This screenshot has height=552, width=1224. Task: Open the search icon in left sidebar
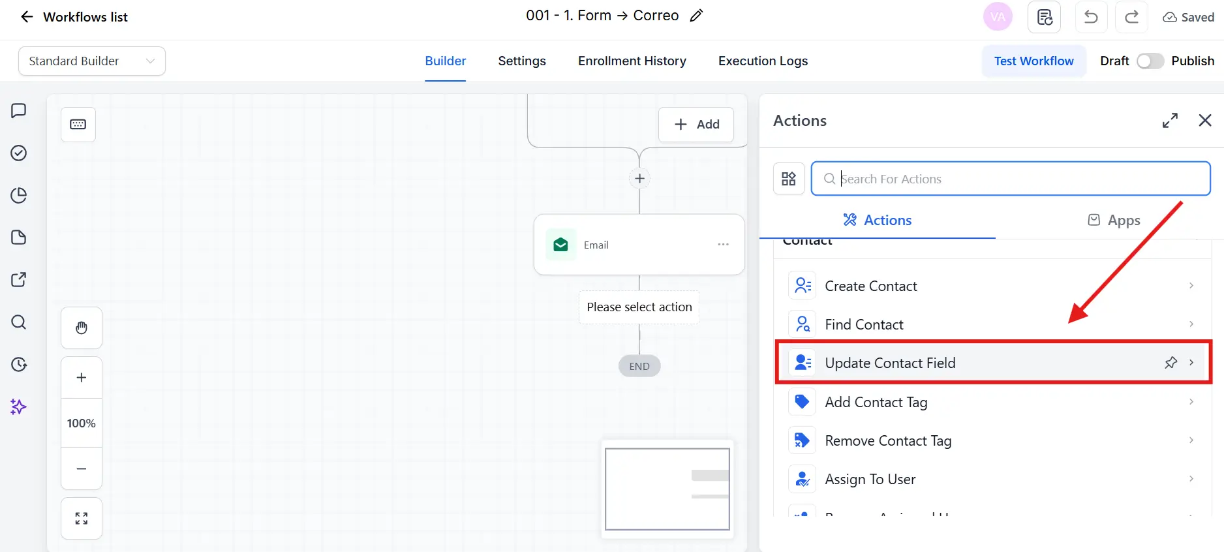point(19,322)
